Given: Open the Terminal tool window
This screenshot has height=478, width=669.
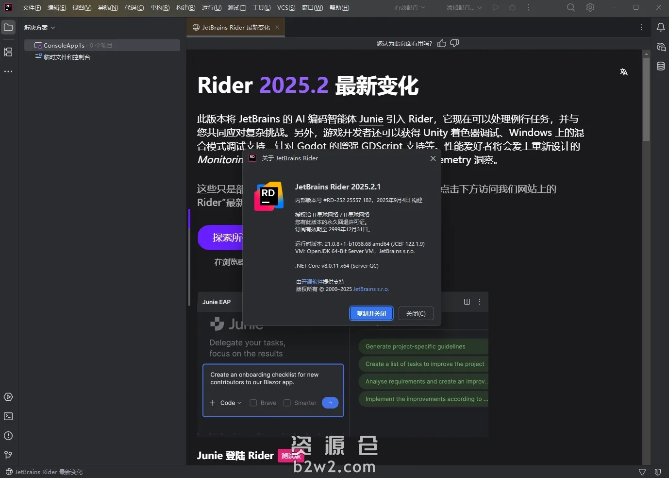Looking at the screenshot, I should tap(8, 416).
